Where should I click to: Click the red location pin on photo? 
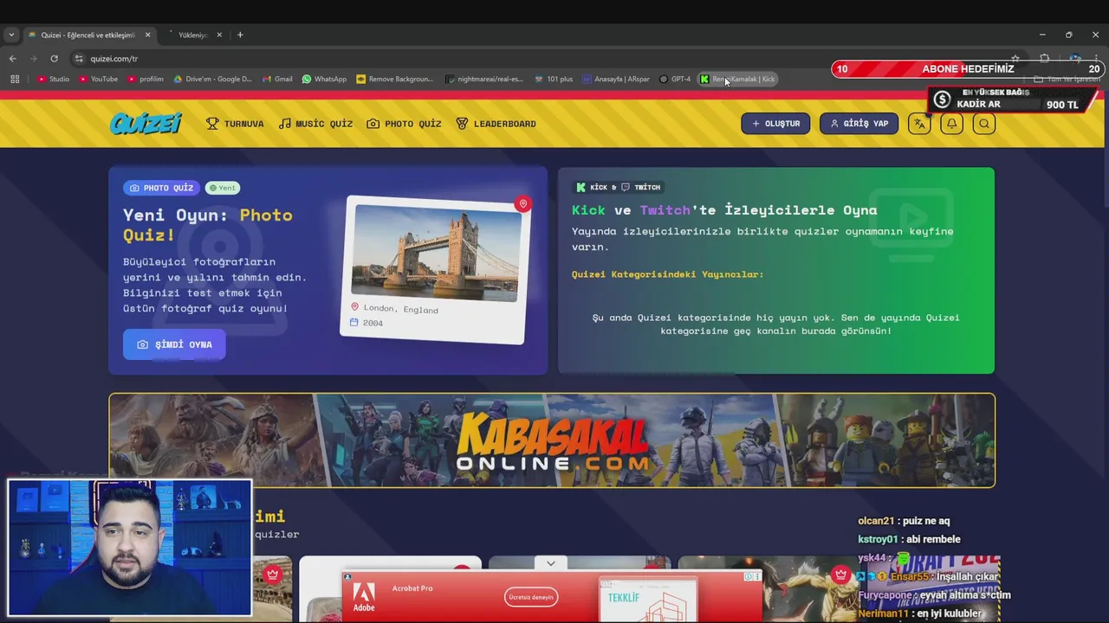click(522, 204)
